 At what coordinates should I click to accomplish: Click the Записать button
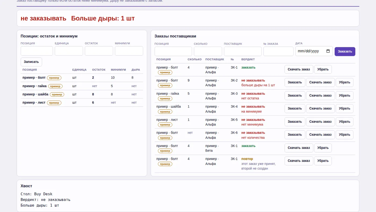point(31,62)
